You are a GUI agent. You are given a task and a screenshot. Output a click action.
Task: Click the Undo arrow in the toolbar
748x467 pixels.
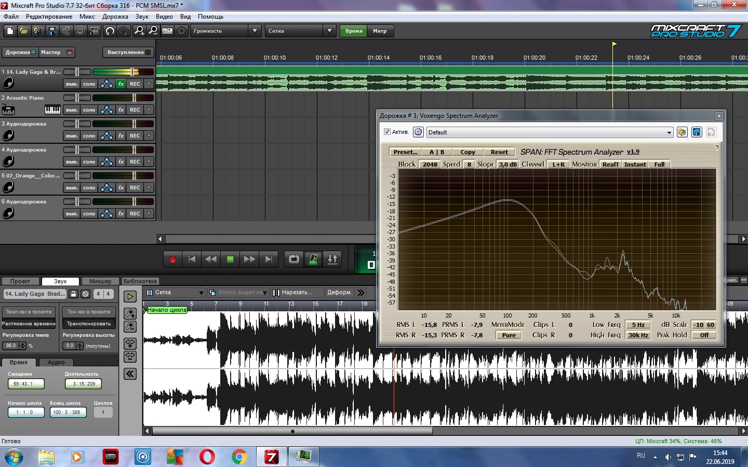110,31
